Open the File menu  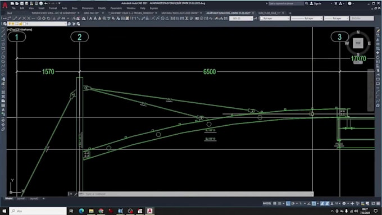(13, 8)
